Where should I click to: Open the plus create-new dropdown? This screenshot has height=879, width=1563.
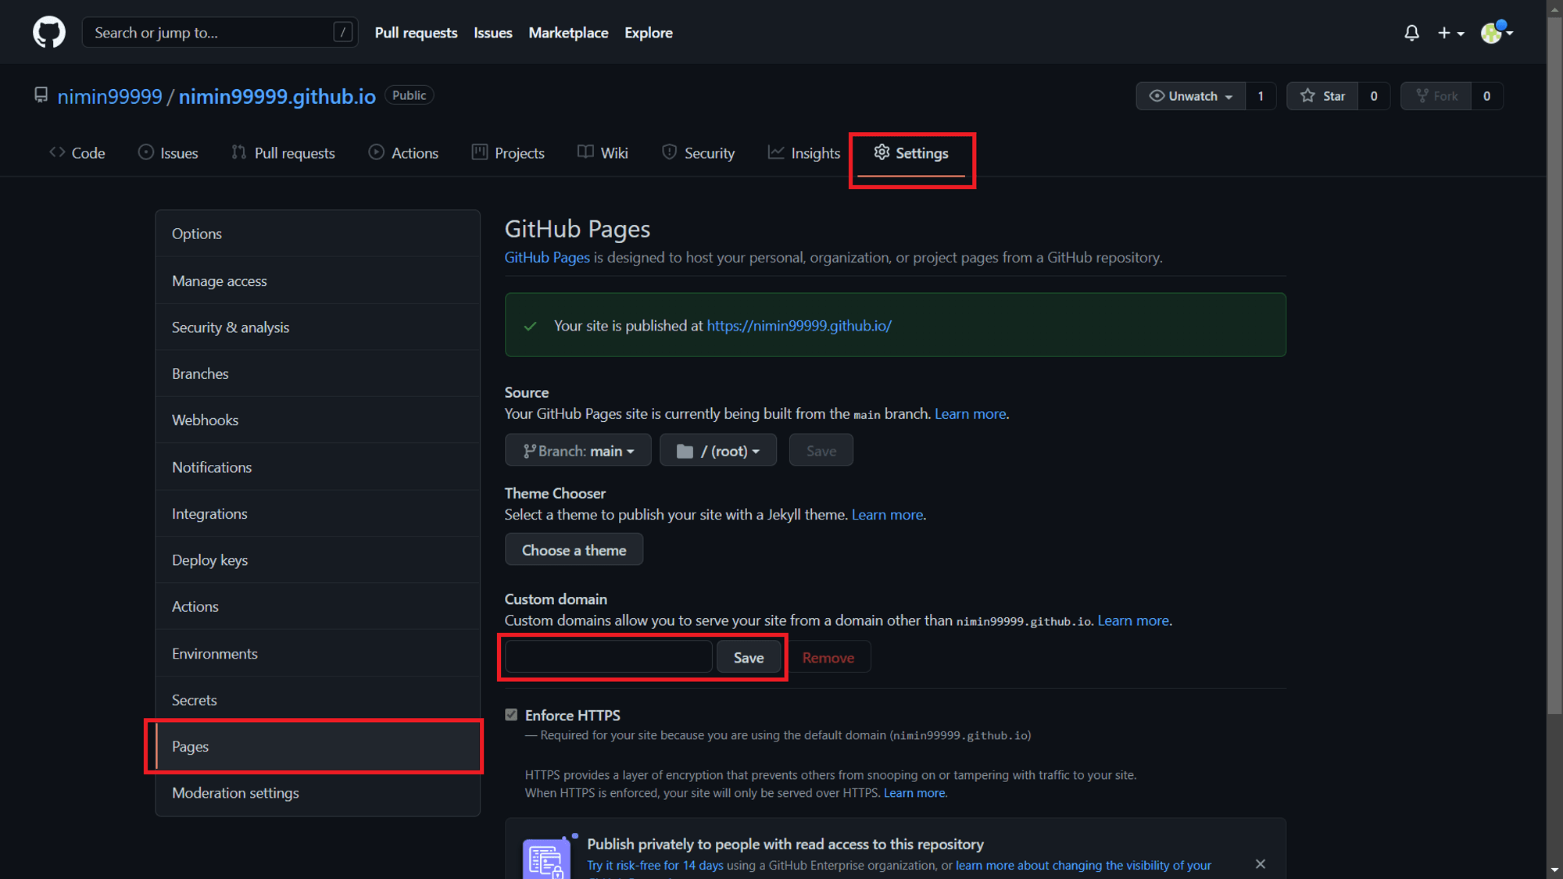point(1450,33)
